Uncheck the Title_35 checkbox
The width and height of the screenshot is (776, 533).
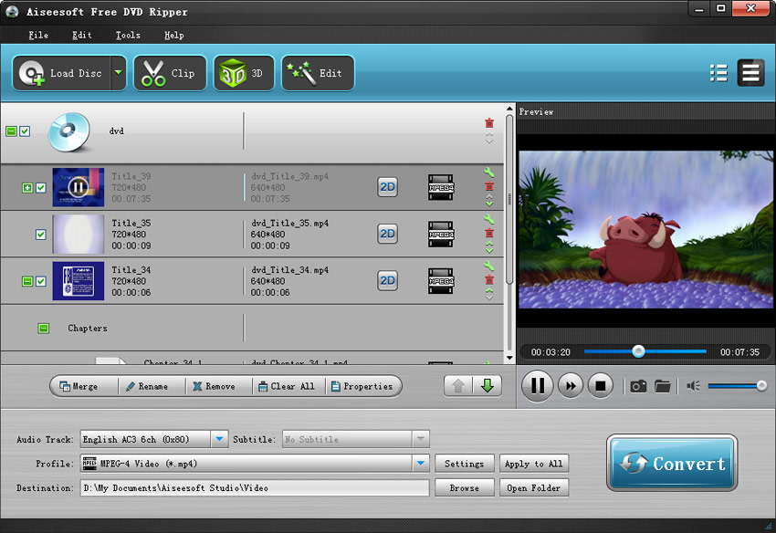coord(40,235)
